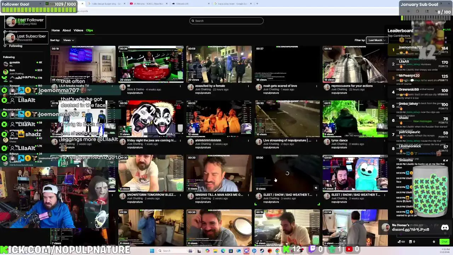Open the clapperboard video app on taskbar
Screen dimensions: 453x255
pos(190,251)
